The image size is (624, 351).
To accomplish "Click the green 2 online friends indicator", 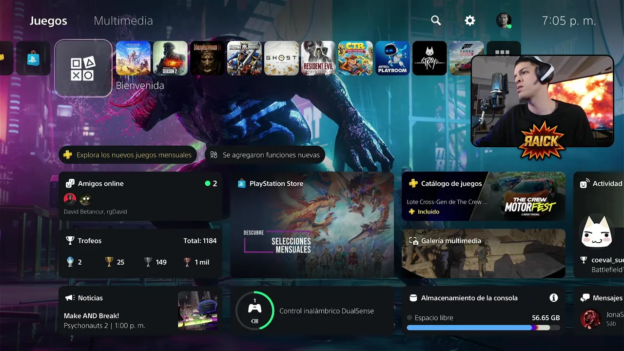I will 211,184.
